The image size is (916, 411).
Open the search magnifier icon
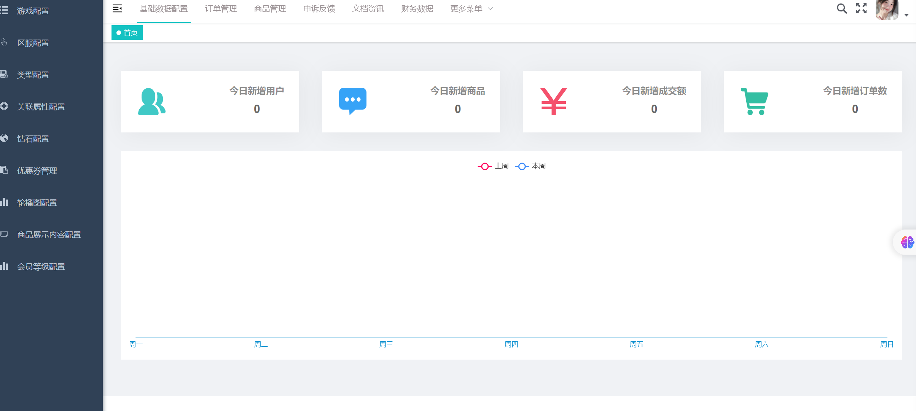[x=842, y=8]
